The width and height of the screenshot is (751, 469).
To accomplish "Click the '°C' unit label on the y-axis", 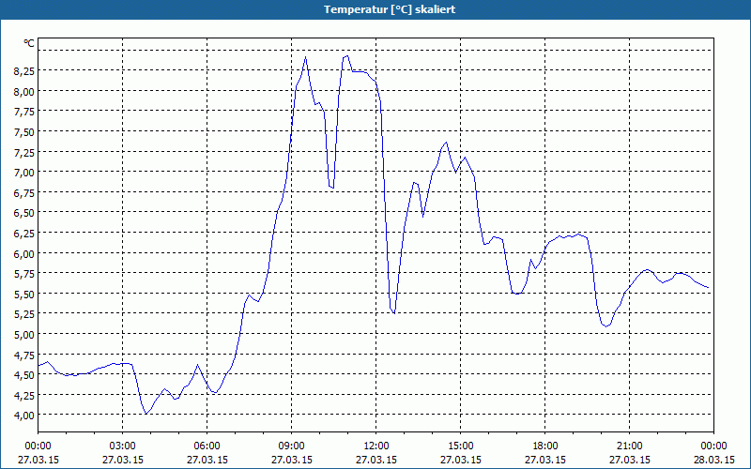I will click(x=29, y=43).
